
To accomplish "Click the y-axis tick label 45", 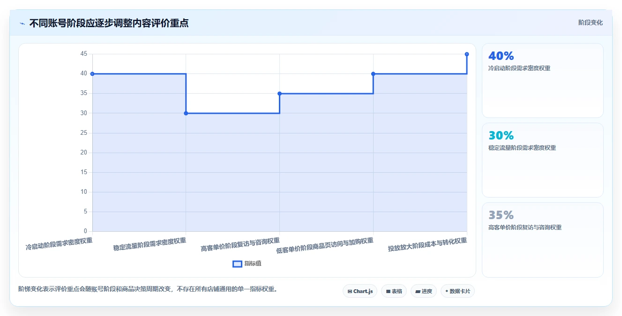I will point(84,54).
